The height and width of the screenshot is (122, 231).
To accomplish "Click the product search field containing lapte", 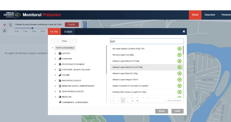I will point(147,41).
